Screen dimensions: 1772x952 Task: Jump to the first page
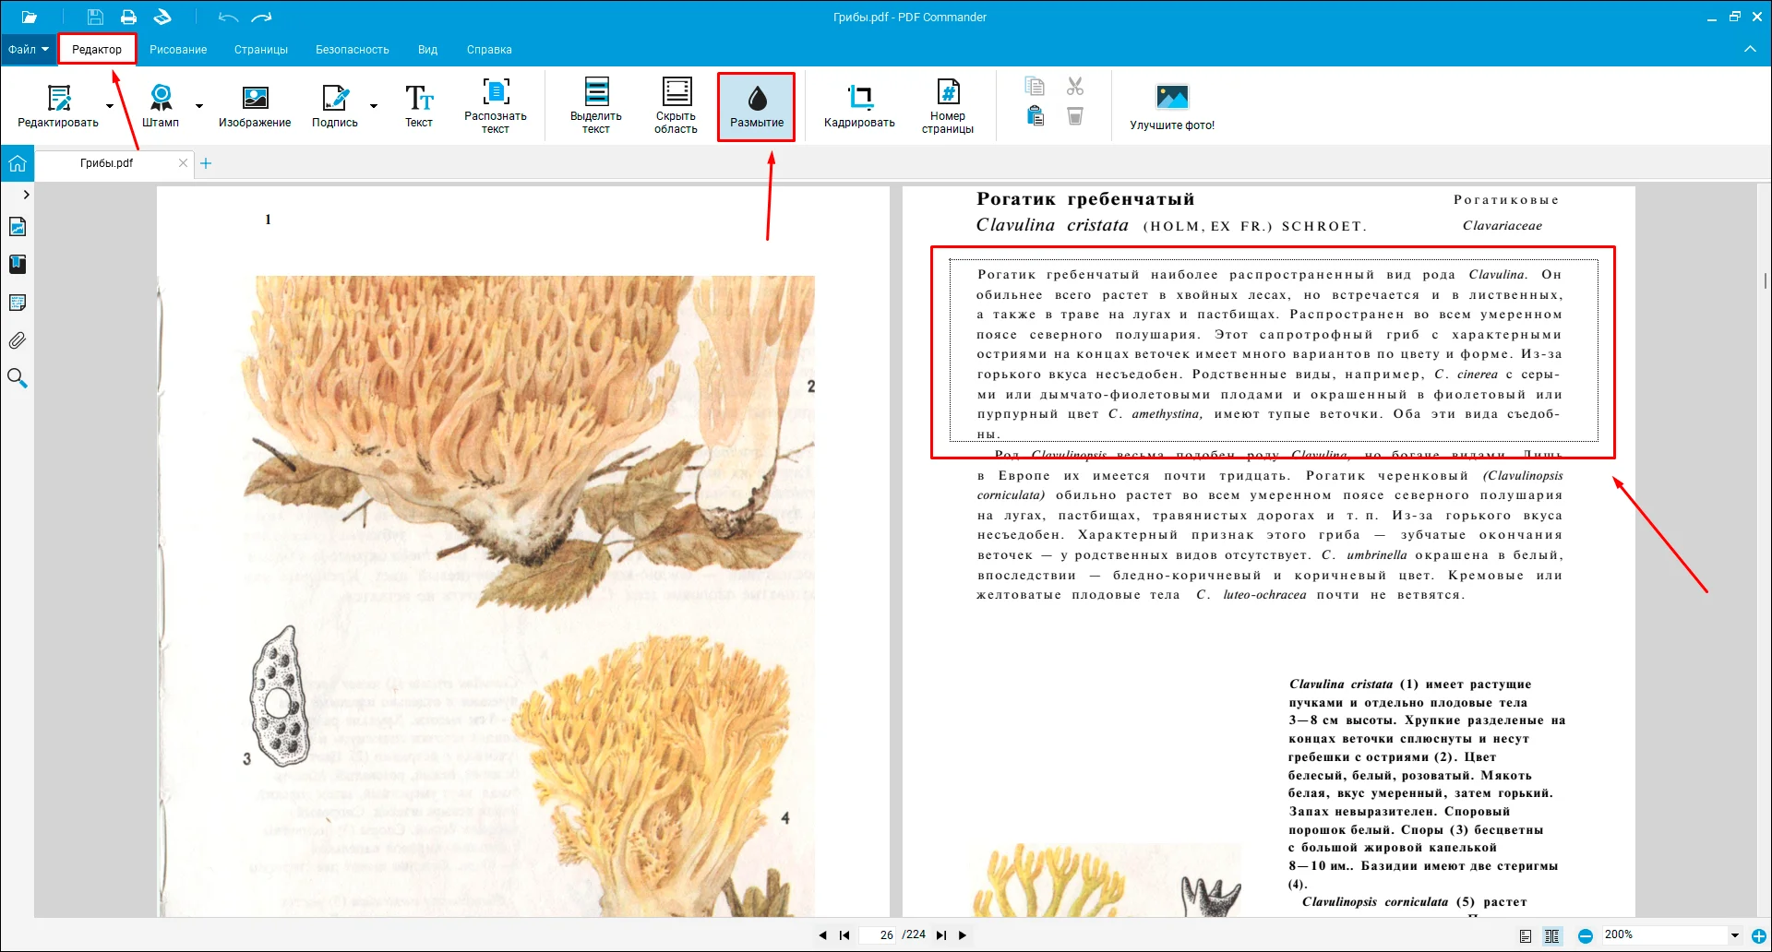[x=844, y=935]
